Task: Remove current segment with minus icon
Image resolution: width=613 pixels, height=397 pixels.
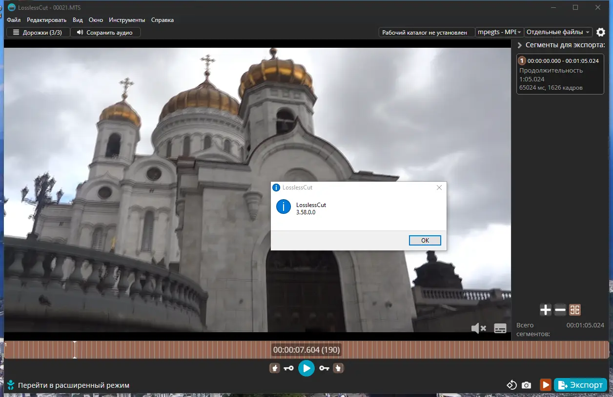Action: pyautogui.click(x=560, y=310)
